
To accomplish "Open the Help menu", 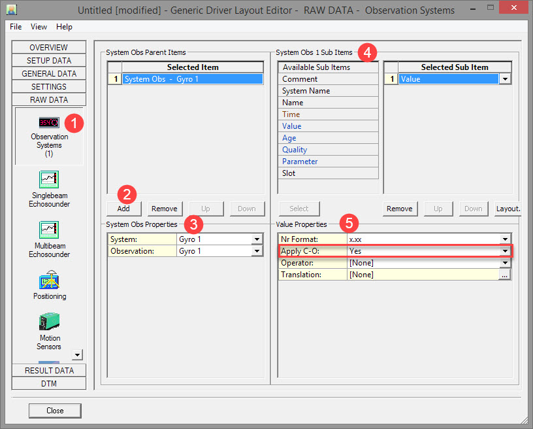I will pos(64,27).
